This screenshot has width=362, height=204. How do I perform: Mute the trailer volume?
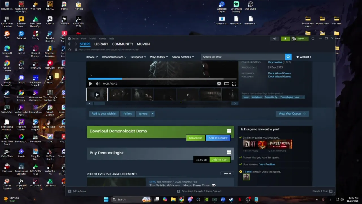coord(98,84)
